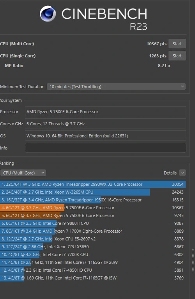Select ranking row 11 i7-1165G7 @ 28W
This screenshot has height=299, width=195.
pyautogui.click(x=93, y=262)
